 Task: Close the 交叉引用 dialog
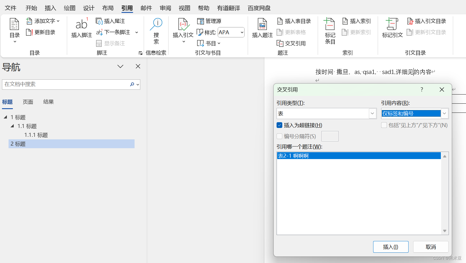pos(442,90)
